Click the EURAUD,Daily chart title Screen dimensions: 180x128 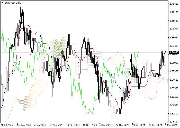(x=13, y=3)
